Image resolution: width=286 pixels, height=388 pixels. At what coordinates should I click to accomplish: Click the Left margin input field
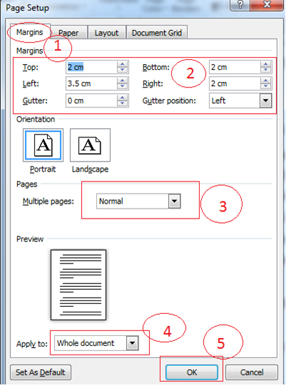(91, 83)
